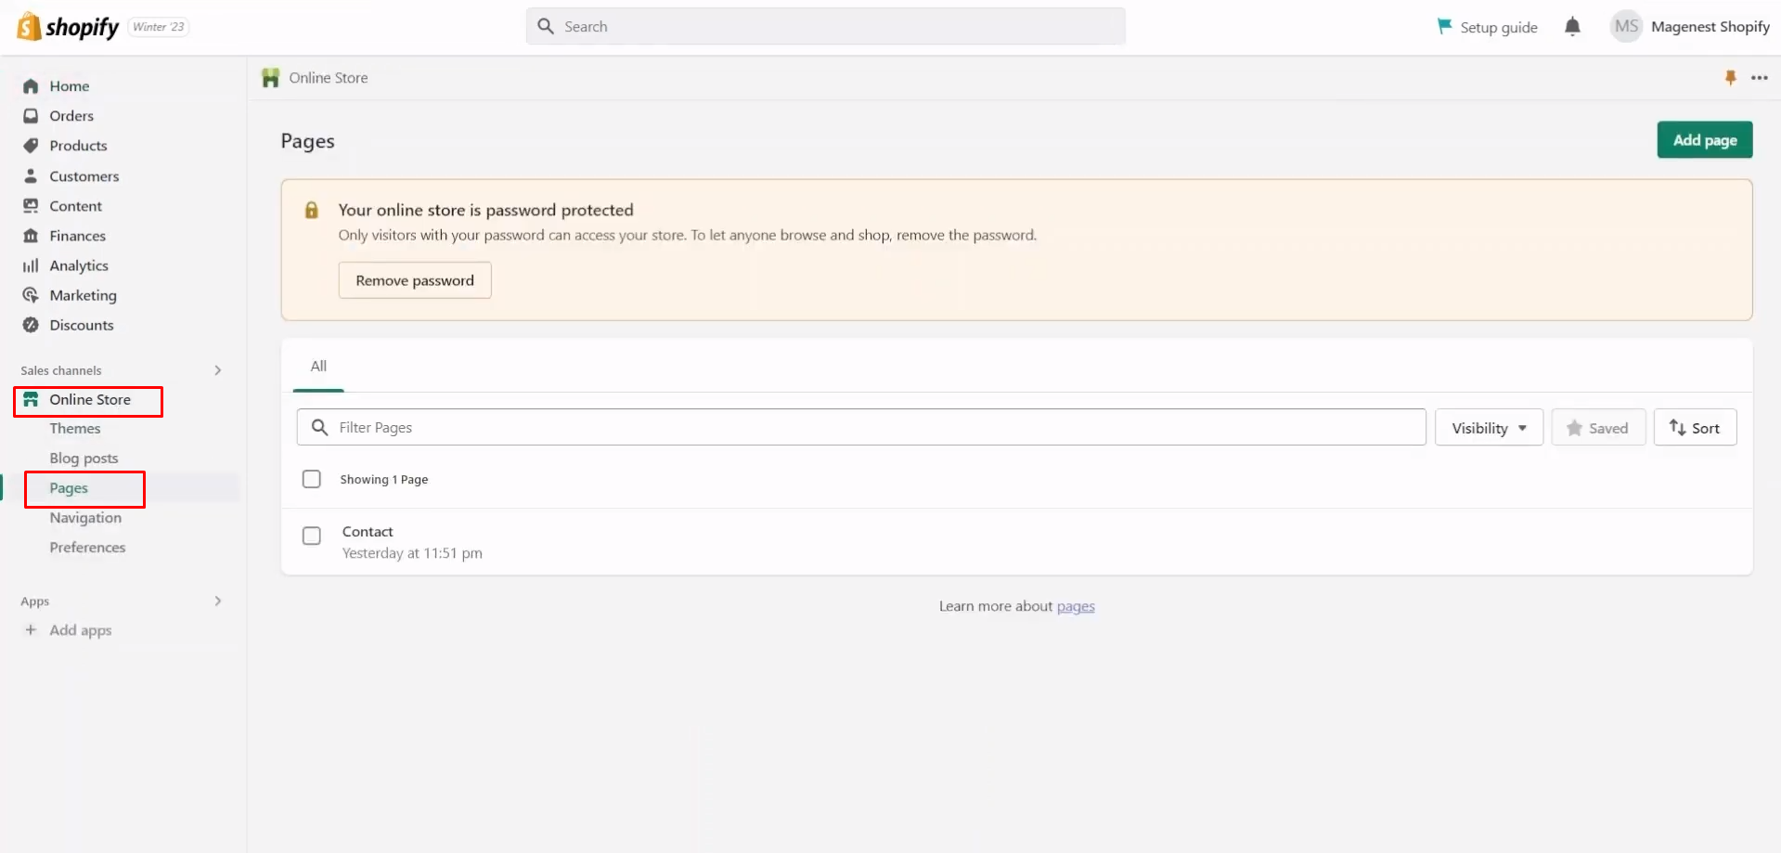Viewport: 1781px width, 853px height.
Task: Tick the select-all checkbox beside Showing 1 Page
Action: [x=312, y=479]
